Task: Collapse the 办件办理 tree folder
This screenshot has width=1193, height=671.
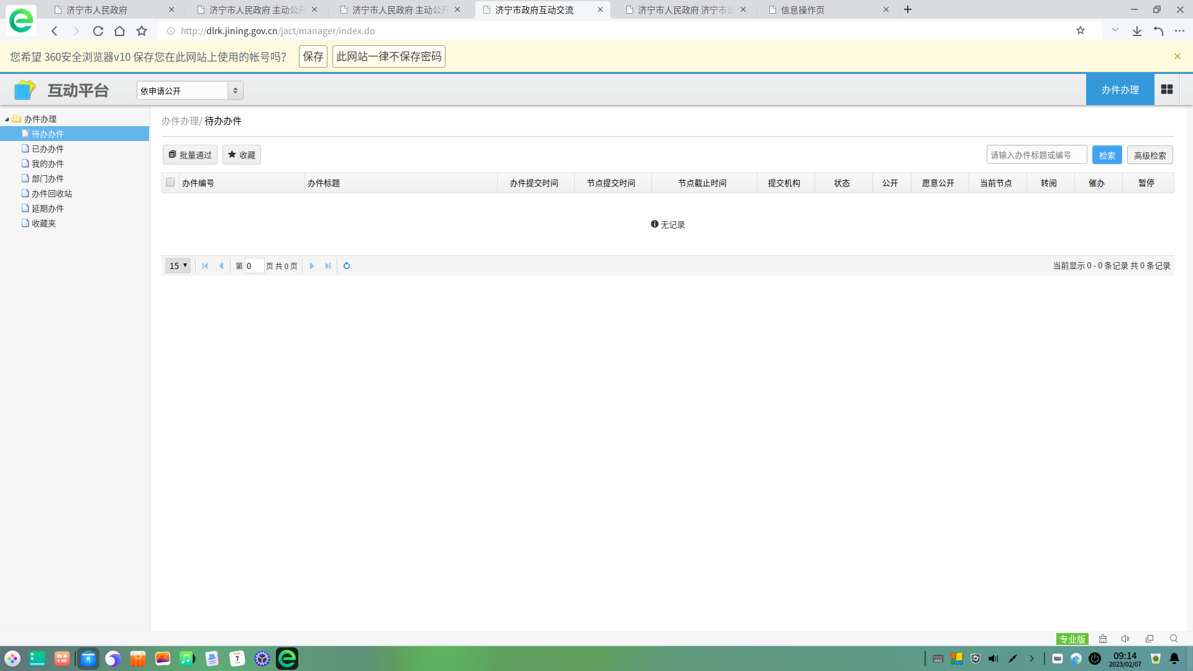Action: tap(7, 119)
